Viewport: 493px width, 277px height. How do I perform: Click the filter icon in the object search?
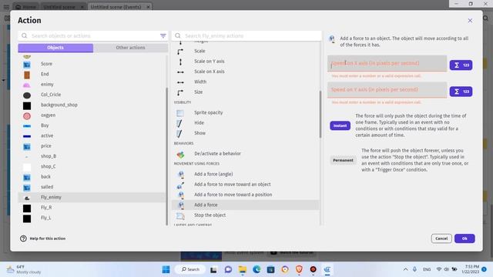(163, 36)
